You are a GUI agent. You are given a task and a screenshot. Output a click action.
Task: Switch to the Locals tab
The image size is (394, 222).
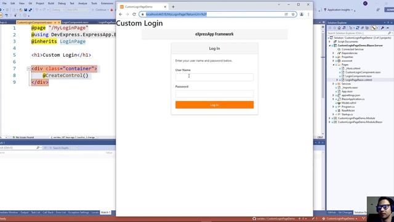pos(95,213)
